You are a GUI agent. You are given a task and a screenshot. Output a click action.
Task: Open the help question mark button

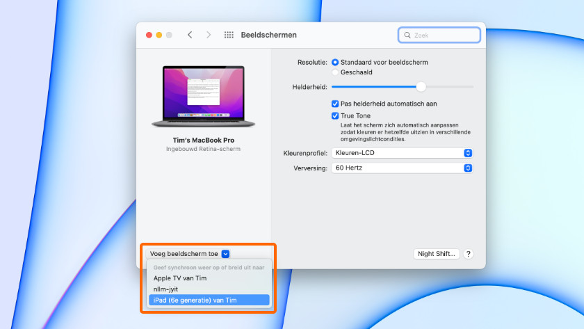pyautogui.click(x=468, y=254)
